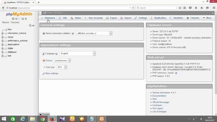Open the Charsets tab

coord(193,18)
